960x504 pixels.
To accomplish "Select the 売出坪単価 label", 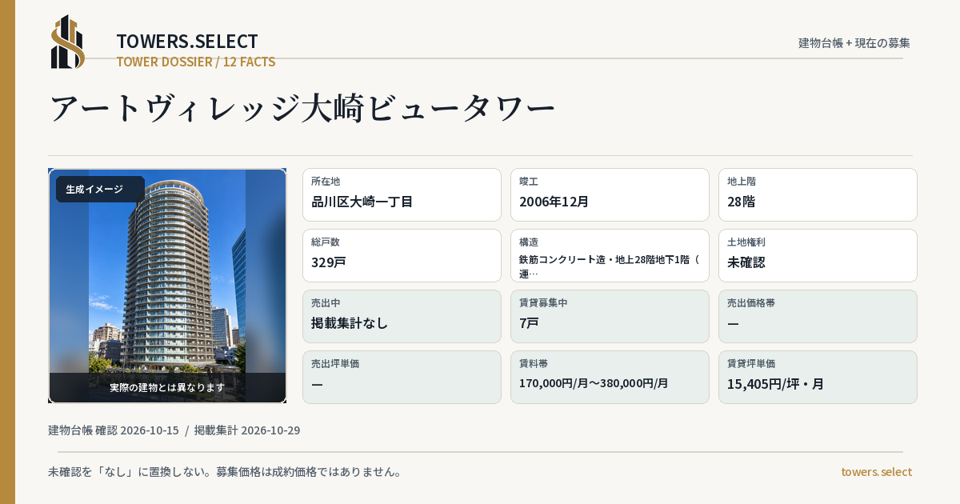I will (335, 364).
